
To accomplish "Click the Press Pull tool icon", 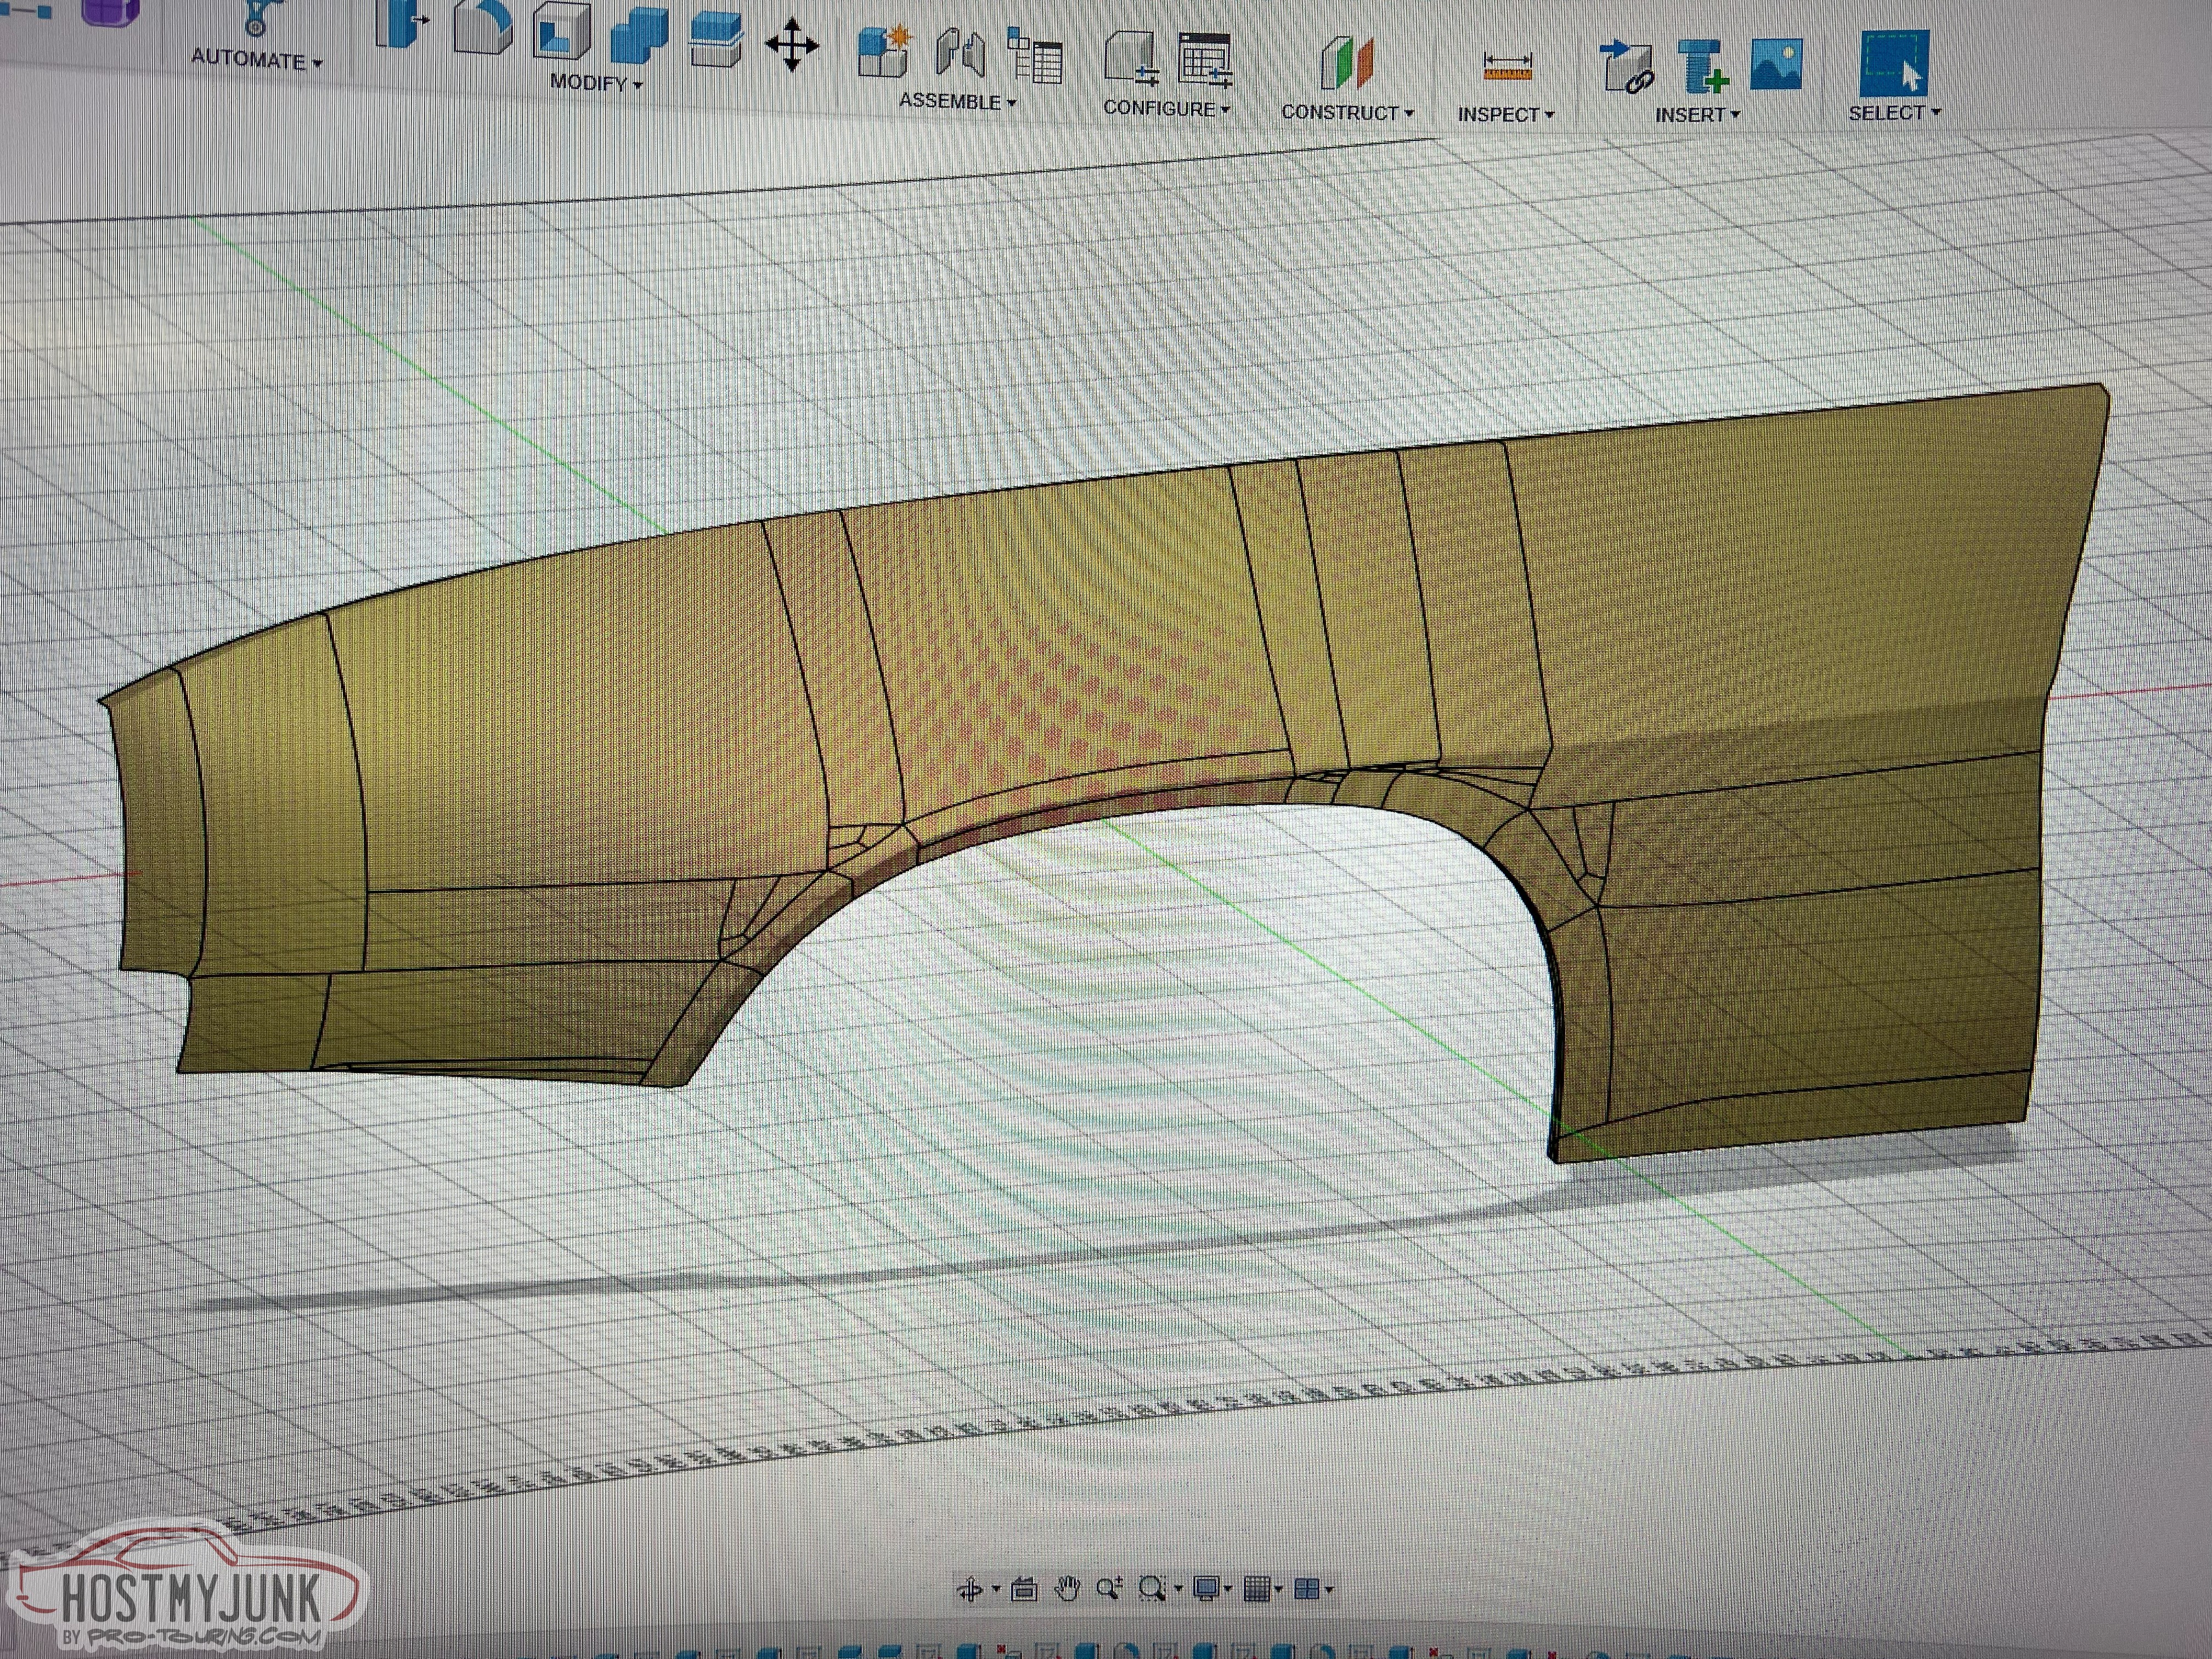I will click(x=402, y=22).
